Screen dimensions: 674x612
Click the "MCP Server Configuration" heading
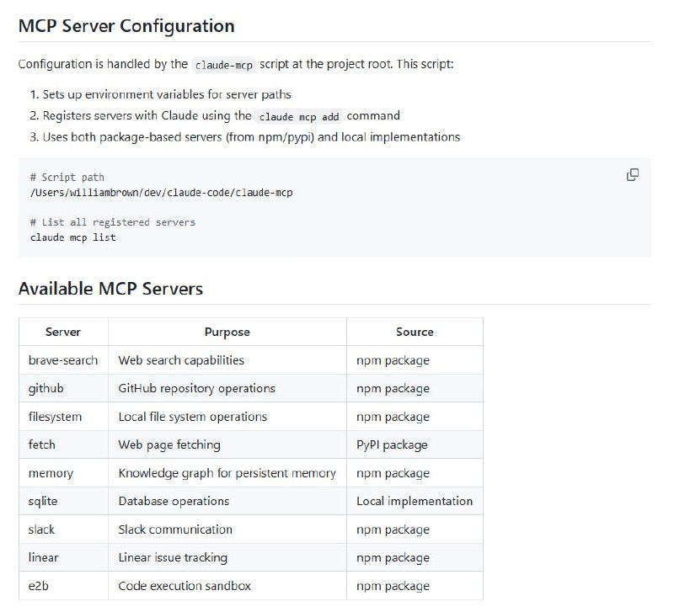tap(126, 25)
